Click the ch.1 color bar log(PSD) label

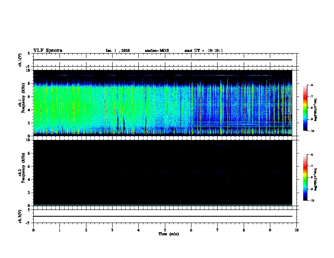pos(315,110)
